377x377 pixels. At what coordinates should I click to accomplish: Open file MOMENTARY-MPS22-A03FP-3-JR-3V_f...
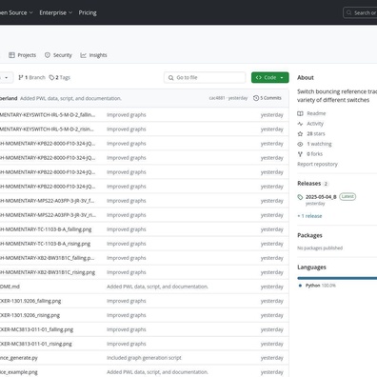47,201
